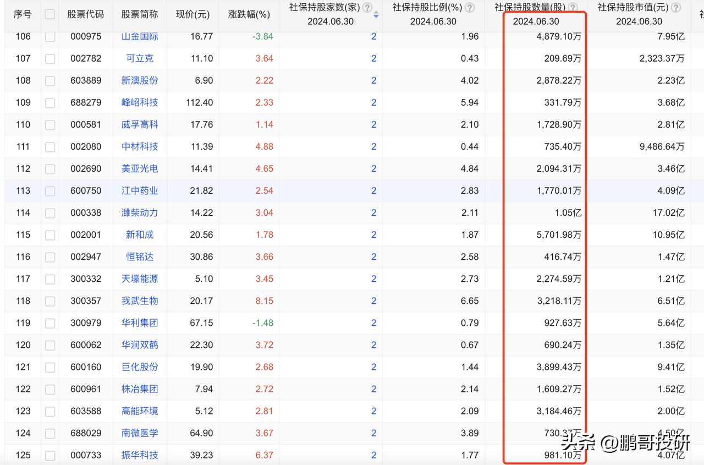
Task: Check the box for row 106 山金国际
Action: tap(50, 37)
